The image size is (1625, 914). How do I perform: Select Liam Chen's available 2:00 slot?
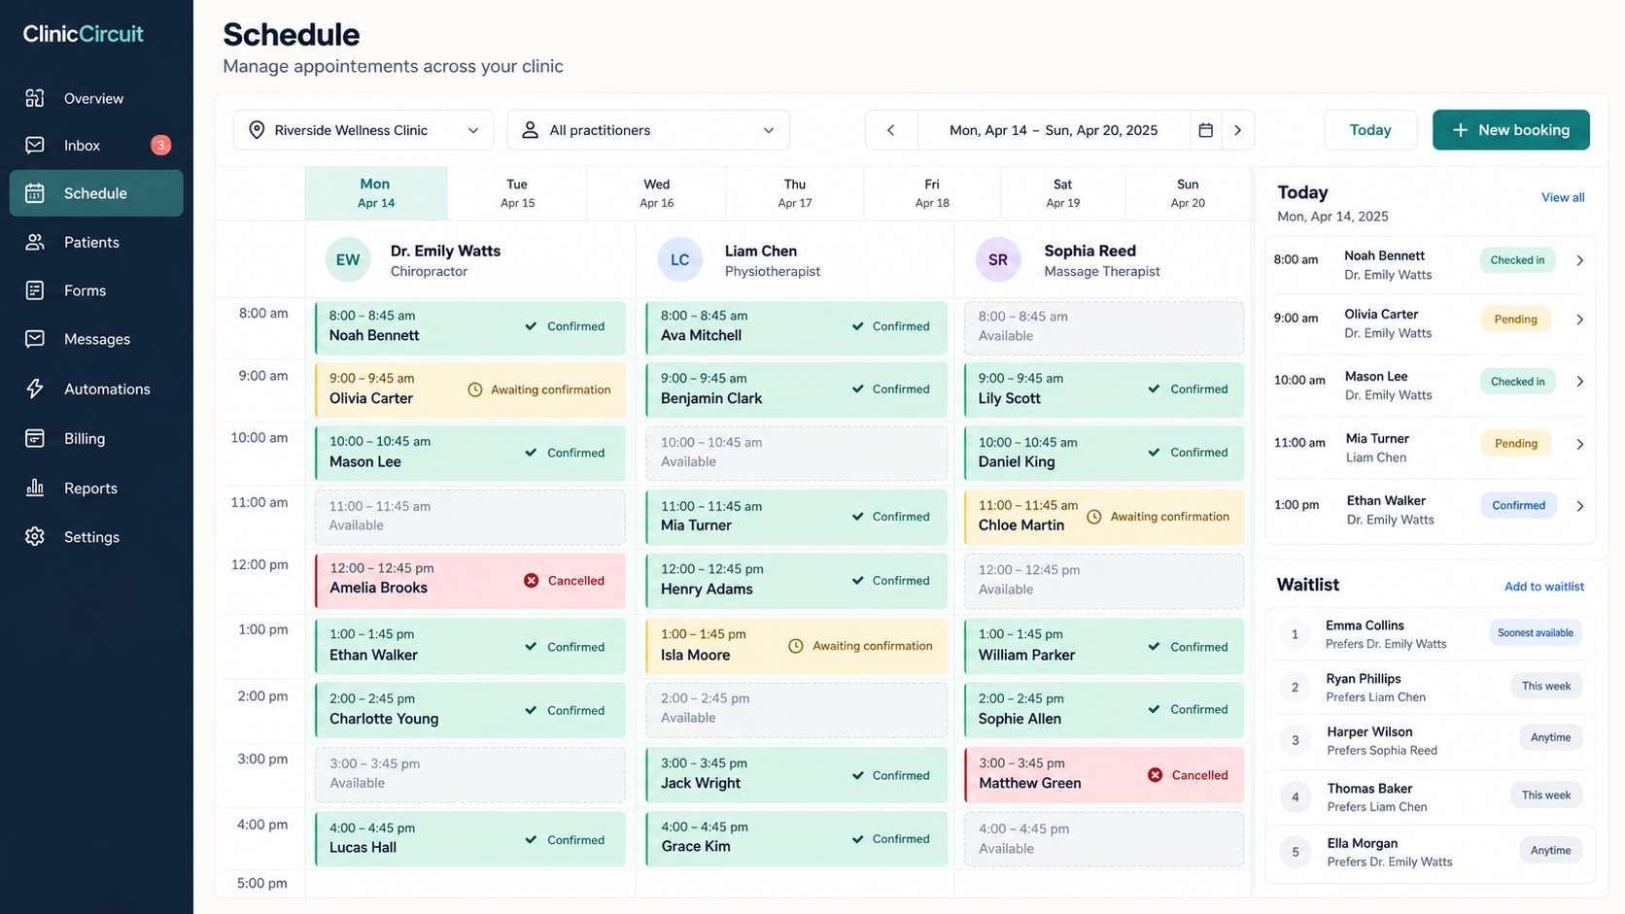pos(797,709)
